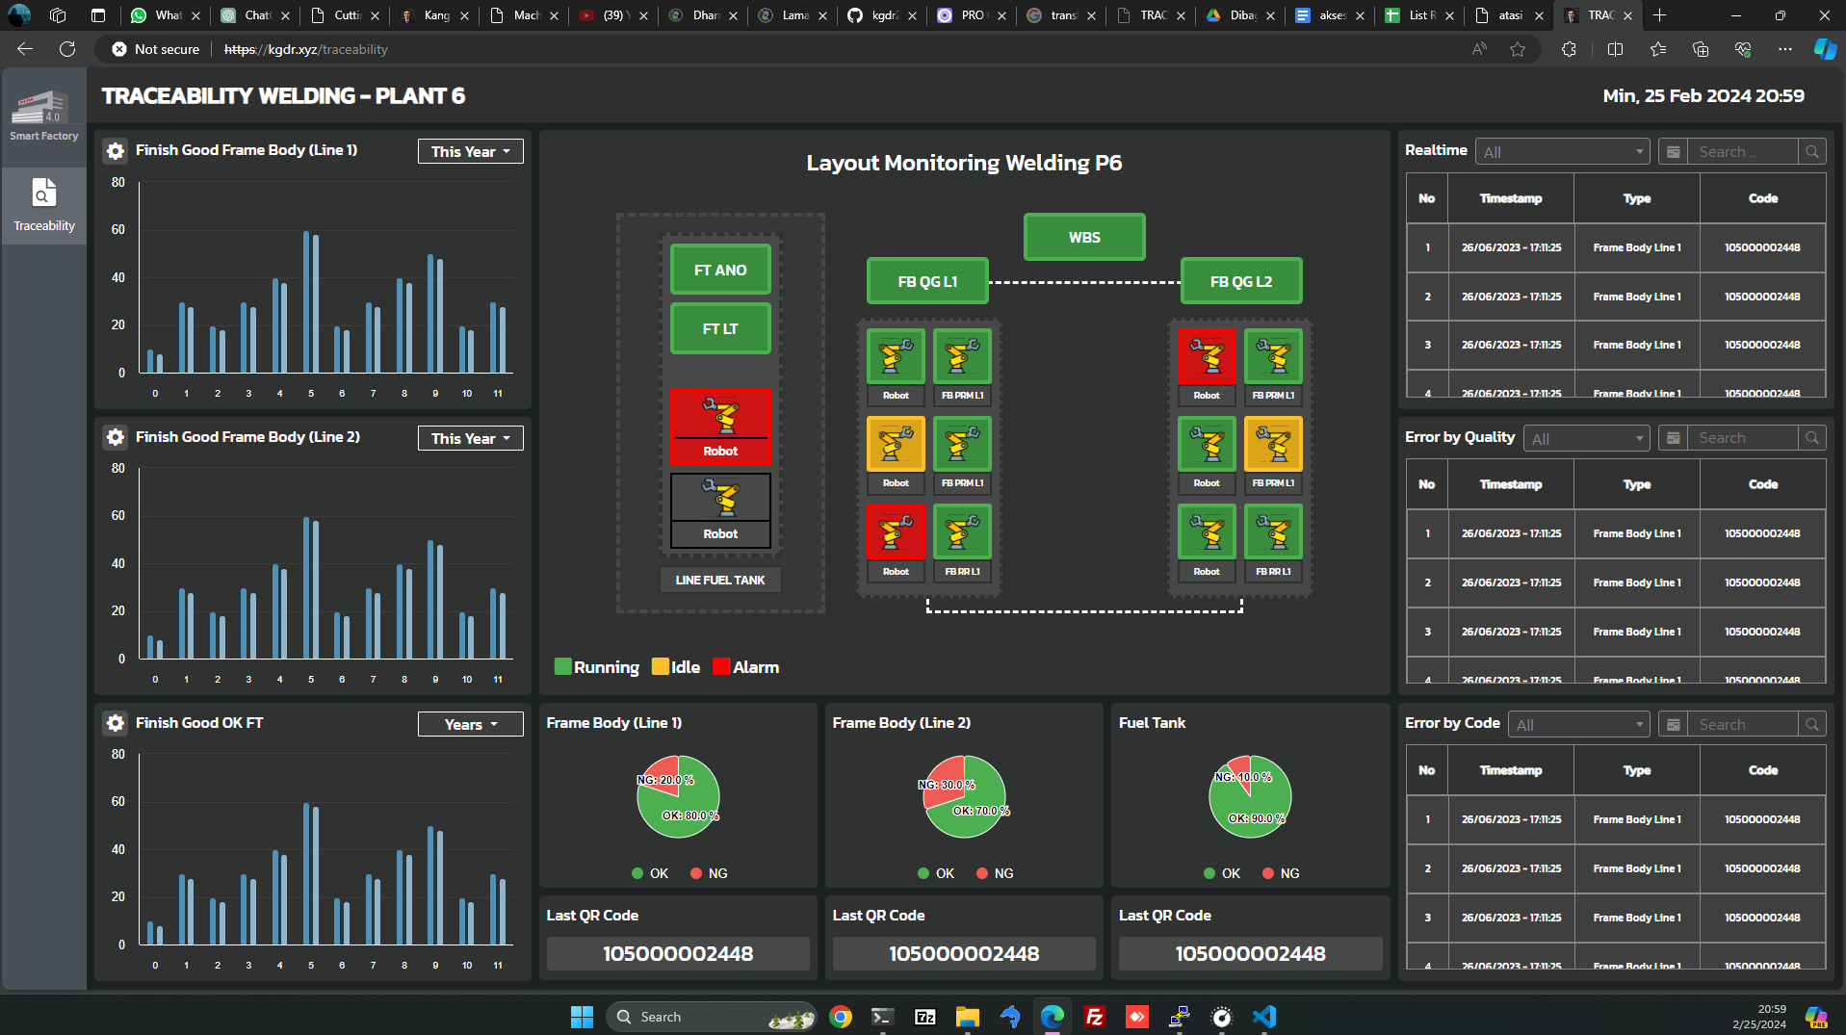
Task: Open This Year dropdown for Line 1 chart
Action: click(470, 152)
